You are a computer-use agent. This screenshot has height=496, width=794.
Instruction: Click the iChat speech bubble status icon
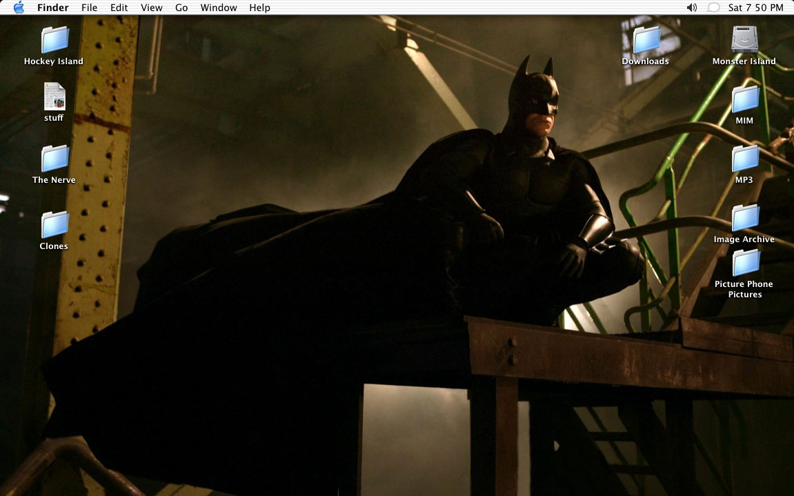713,8
